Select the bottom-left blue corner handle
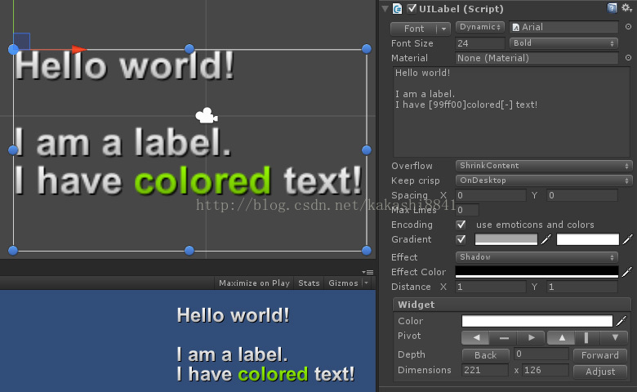637x392 pixels. [x=13, y=251]
